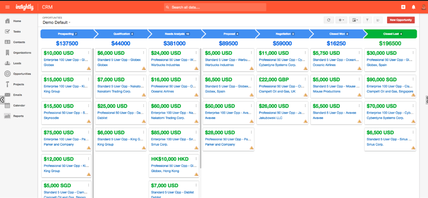Select the Qualification stage header
The image size is (428, 198).
tap(123, 34)
